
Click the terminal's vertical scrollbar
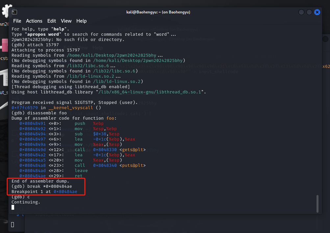[317, 204]
